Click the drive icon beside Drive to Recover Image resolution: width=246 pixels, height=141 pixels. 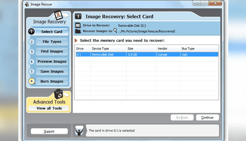click(x=78, y=25)
